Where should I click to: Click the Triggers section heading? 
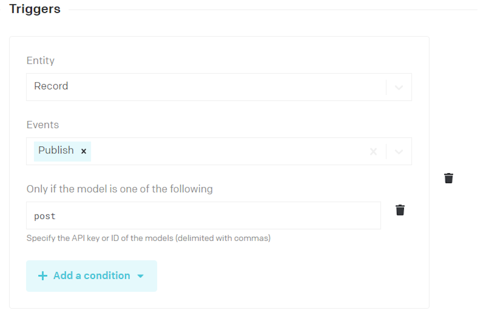click(x=35, y=9)
